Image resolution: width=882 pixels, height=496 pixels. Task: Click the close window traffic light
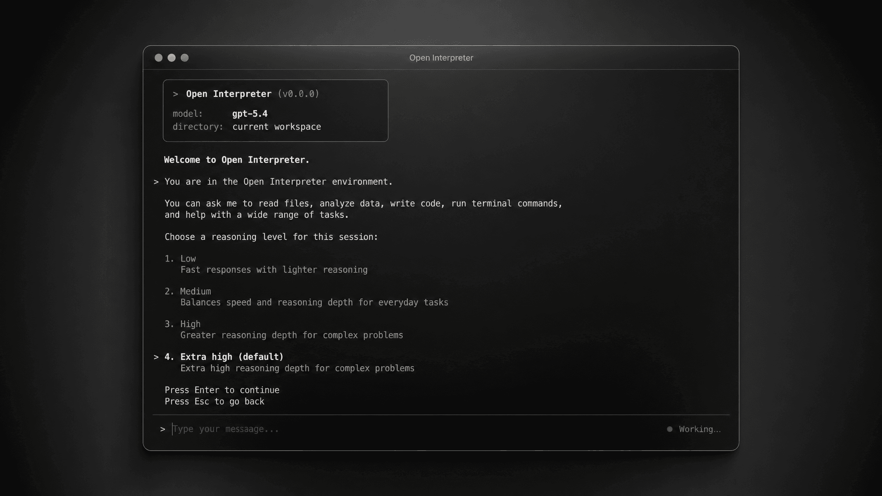click(x=158, y=58)
